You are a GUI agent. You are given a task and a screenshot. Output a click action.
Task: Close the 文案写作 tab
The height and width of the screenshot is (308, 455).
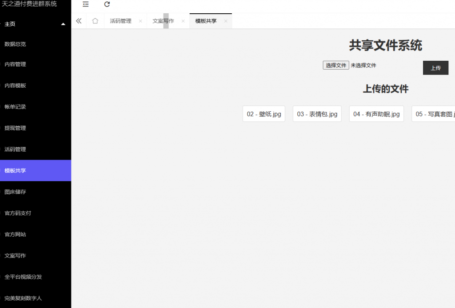183,21
